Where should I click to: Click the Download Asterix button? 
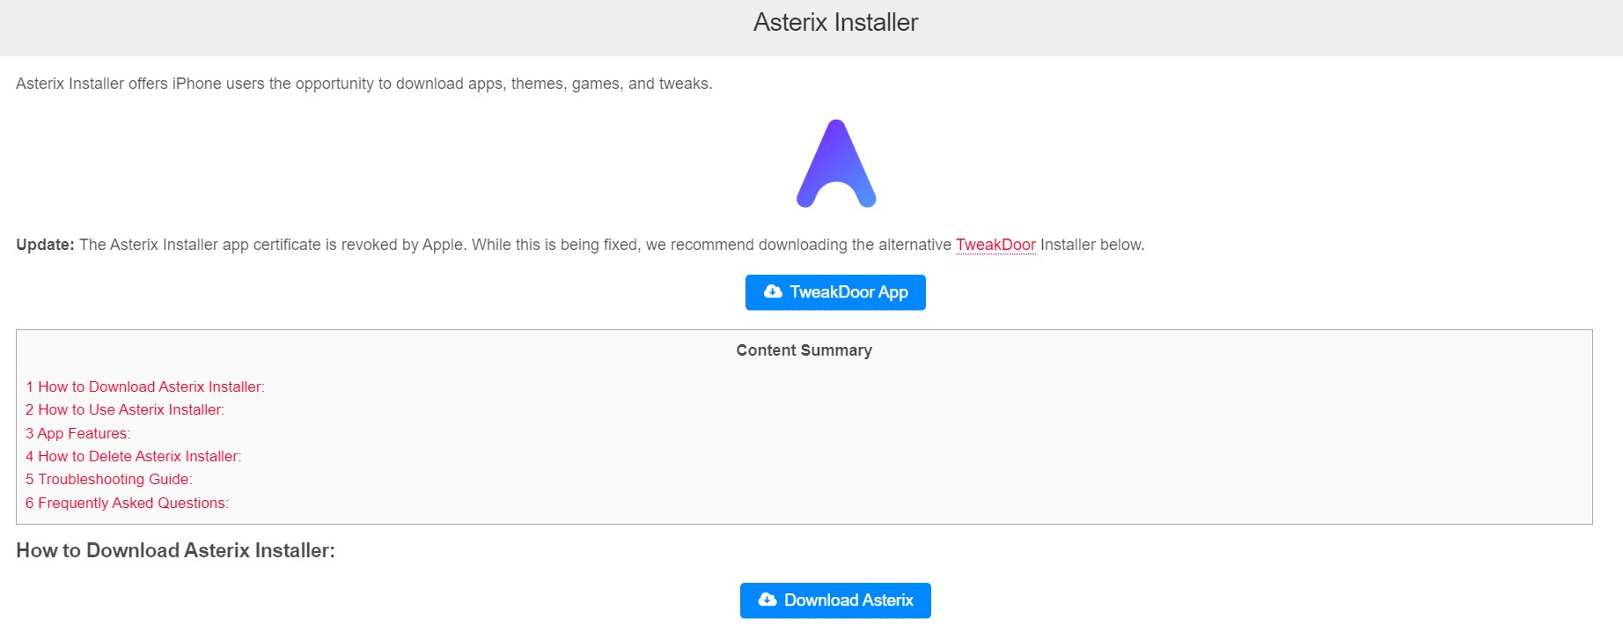(x=835, y=600)
